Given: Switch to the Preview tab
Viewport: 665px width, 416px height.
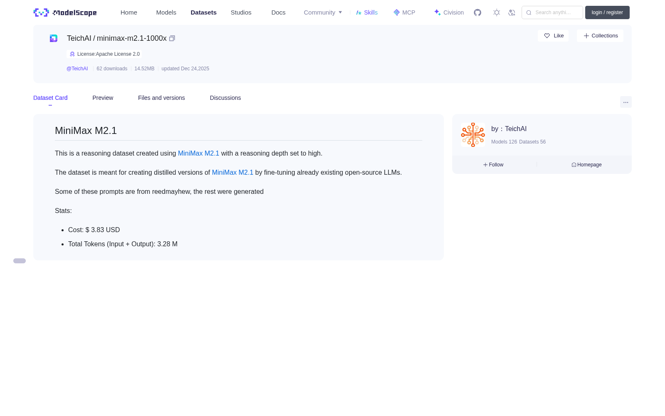Looking at the screenshot, I should [x=103, y=98].
